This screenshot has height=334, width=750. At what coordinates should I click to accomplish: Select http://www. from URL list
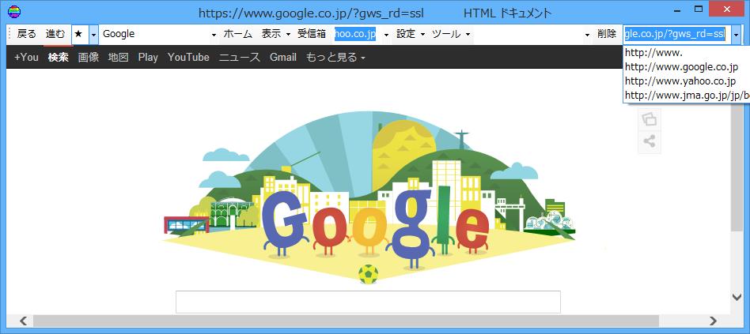[x=687, y=53]
